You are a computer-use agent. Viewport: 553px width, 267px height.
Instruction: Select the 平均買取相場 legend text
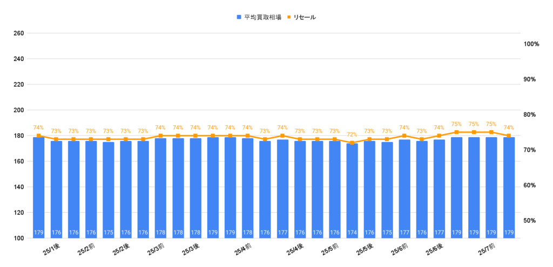pyautogui.click(x=262, y=17)
